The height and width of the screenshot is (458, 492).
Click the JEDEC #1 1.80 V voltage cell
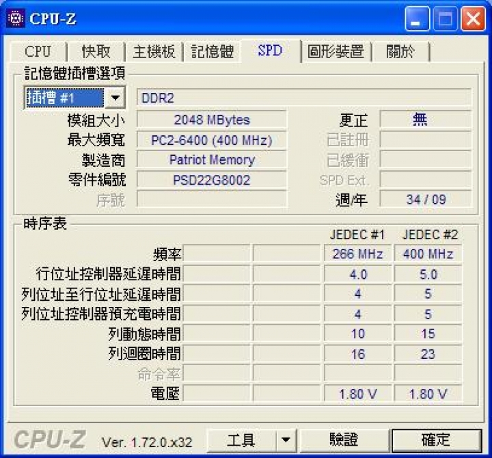coord(357,394)
